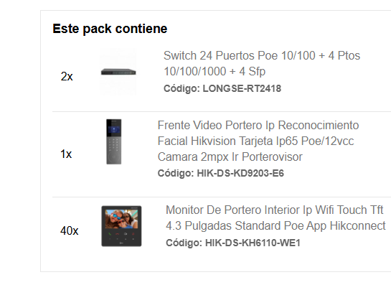Select the Código LONGSE-RT2418 text
391x285 pixels.
222,88
